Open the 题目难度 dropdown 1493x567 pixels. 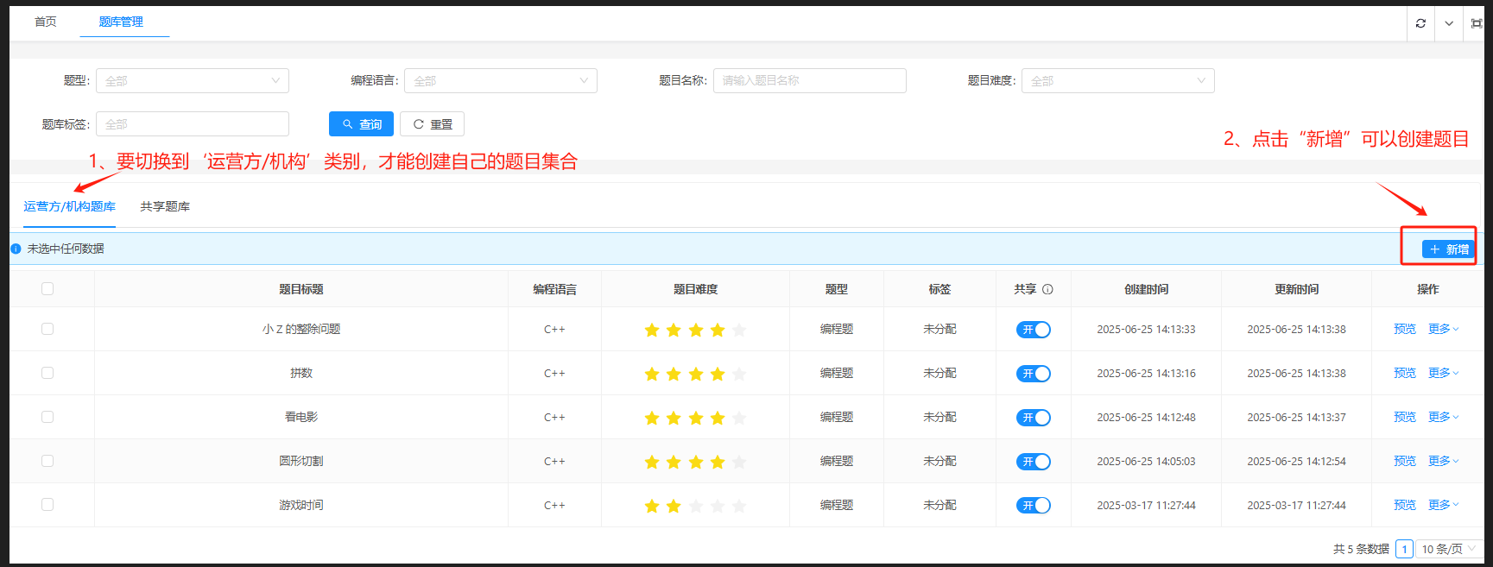[1117, 81]
